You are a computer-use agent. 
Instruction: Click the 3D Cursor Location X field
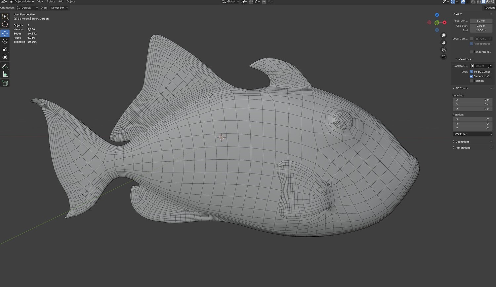(473, 100)
